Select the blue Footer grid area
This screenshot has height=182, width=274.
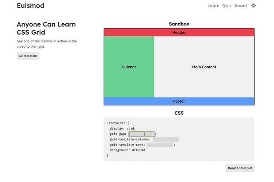point(179,101)
